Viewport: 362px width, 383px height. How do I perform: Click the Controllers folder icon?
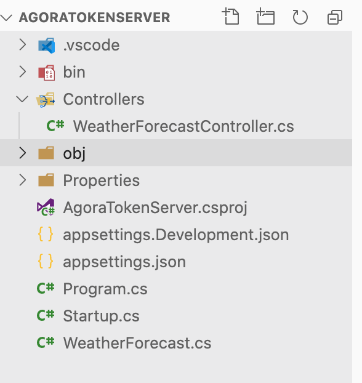coord(46,100)
